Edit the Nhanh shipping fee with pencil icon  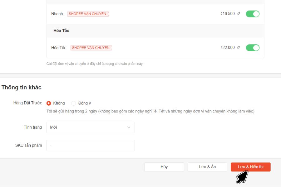(239, 14)
